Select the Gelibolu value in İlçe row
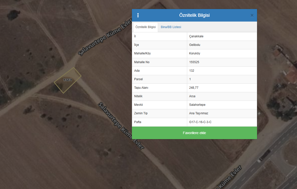297x189 pixels. click(x=195, y=45)
